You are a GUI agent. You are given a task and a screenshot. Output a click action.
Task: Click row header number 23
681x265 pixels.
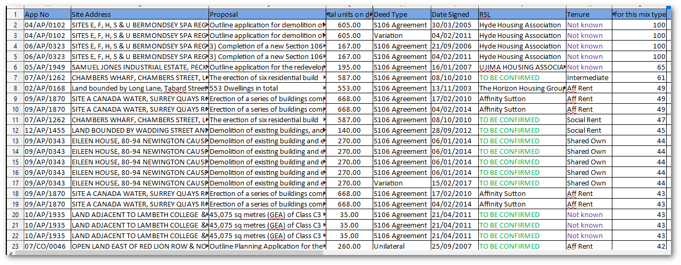(15, 247)
